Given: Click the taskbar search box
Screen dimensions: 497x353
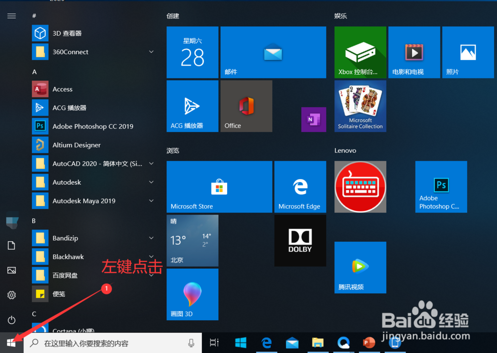Looking at the screenshot, I should point(113,343).
